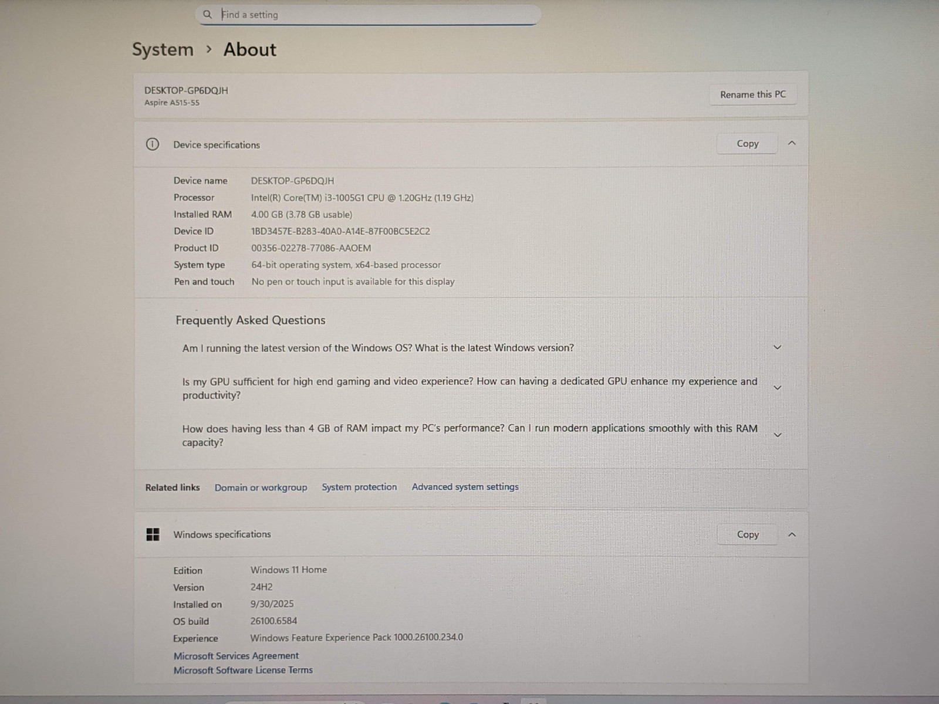Screen dimensions: 939x704
Task: Open the Microsoft Services Agreement link
Action: click(x=236, y=656)
